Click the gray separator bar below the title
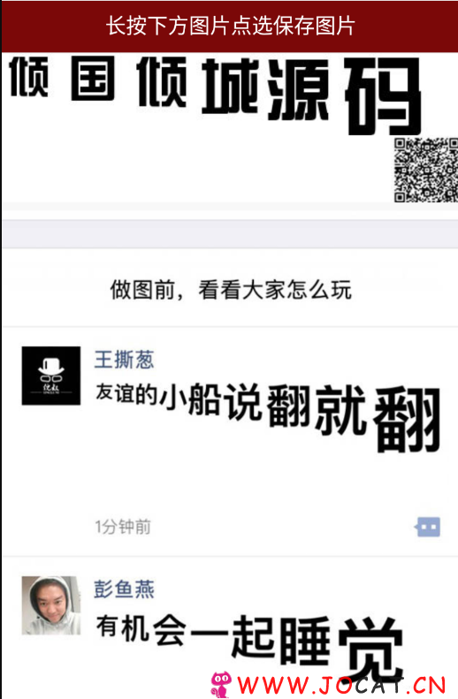 230,233
